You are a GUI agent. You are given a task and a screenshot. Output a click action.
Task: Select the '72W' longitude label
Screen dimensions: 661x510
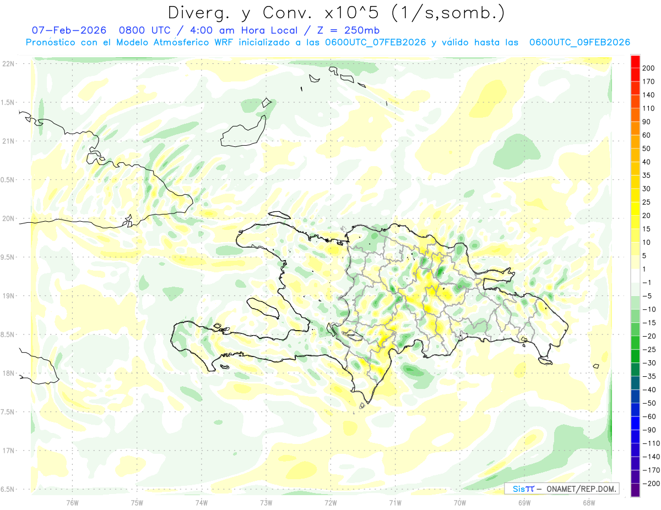click(330, 502)
